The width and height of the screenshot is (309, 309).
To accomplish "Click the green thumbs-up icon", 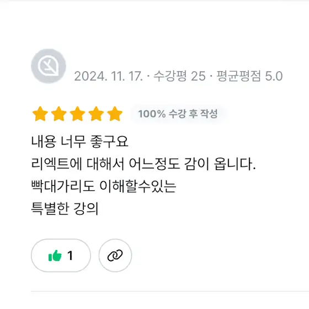I will click(x=55, y=255).
